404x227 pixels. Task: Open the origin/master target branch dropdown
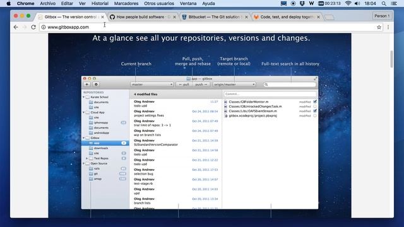(234, 84)
